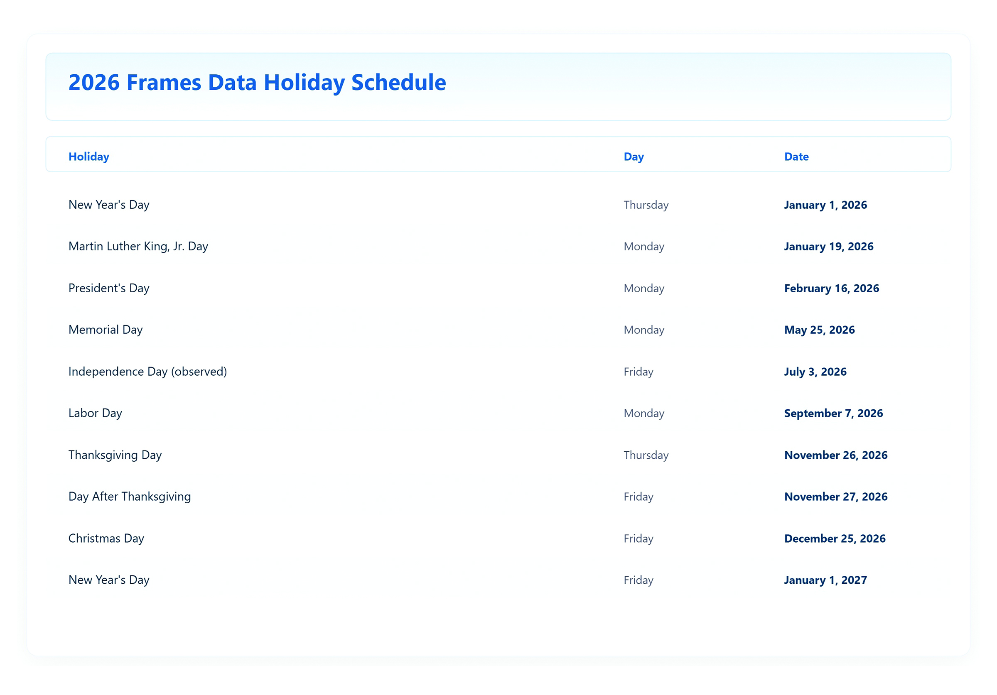Select the January 1, 2027 date

click(x=825, y=580)
